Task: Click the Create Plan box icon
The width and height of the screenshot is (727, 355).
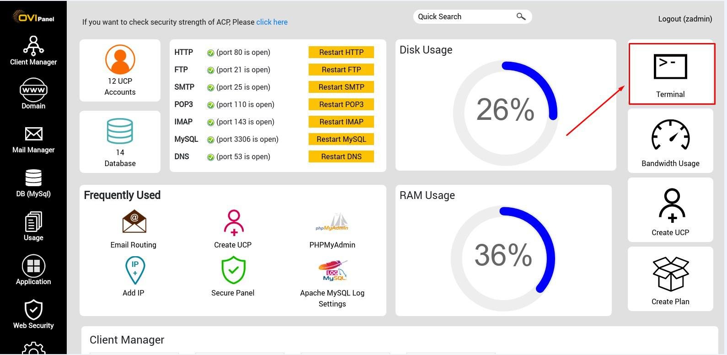Action: point(670,274)
